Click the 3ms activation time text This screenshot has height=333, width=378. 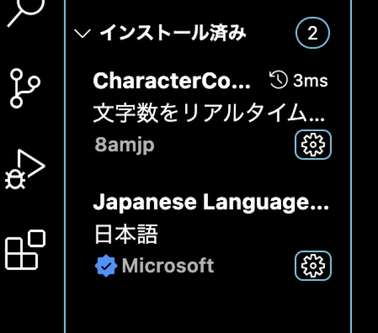point(310,81)
